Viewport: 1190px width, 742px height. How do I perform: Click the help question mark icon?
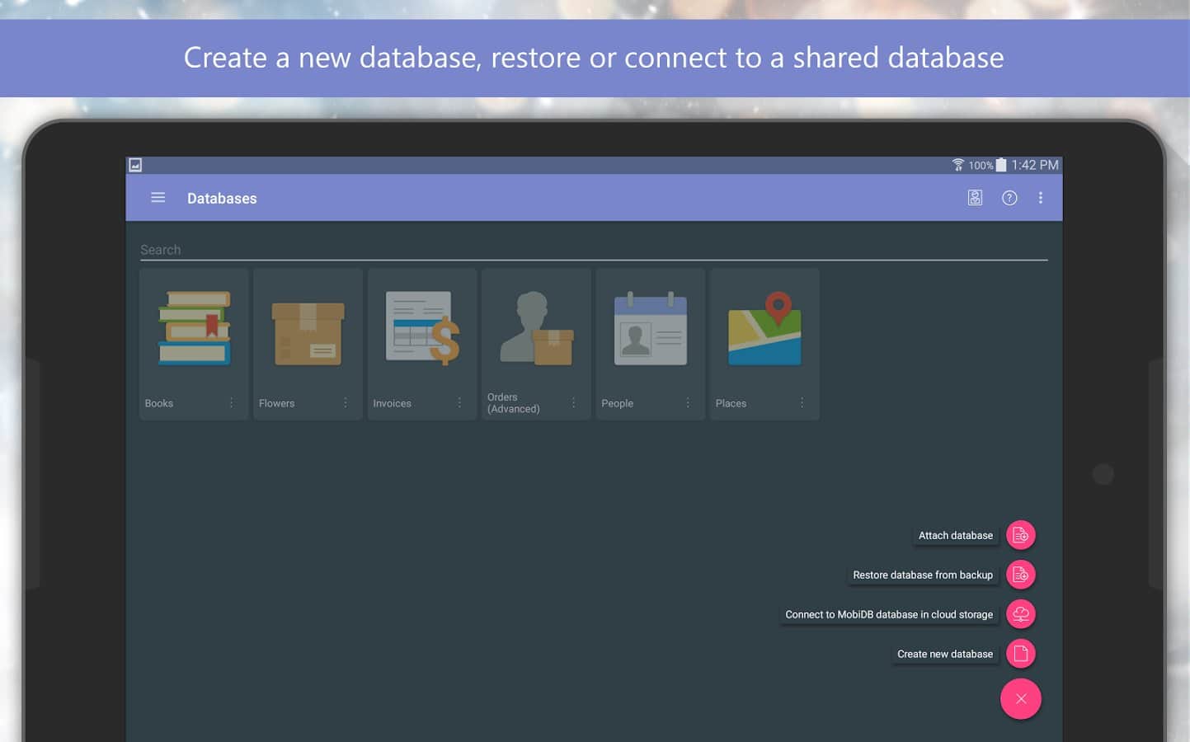coord(1009,198)
